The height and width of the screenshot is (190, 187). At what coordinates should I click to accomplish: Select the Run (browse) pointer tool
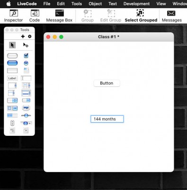point(12,45)
